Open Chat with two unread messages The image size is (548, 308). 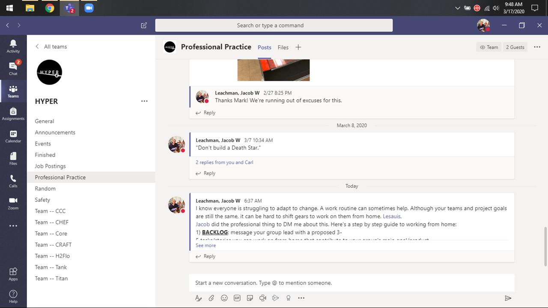13,68
